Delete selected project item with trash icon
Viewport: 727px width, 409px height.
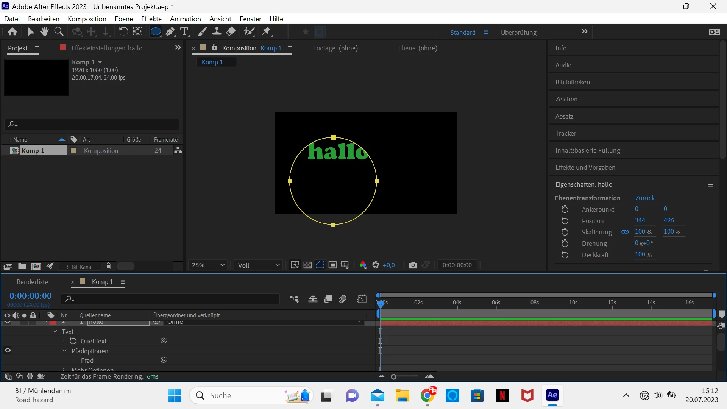(x=108, y=266)
